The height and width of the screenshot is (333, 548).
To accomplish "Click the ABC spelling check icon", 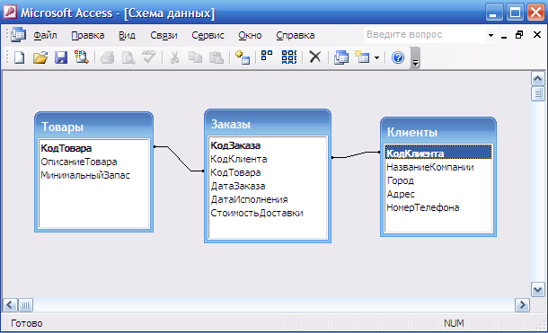I will click(149, 57).
